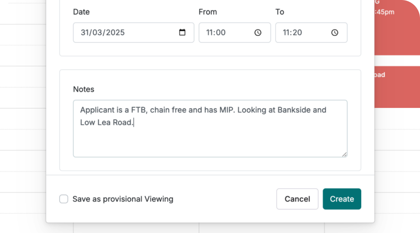Image resolution: width=420 pixels, height=233 pixels.
Task: Open the calendar icon beside the date
Action: coord(183,33)
